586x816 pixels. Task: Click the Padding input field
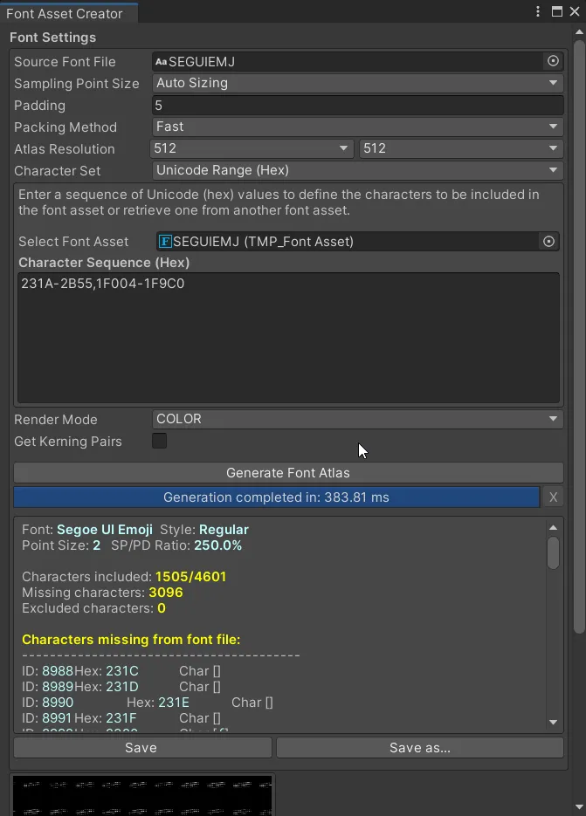(357, 105)
